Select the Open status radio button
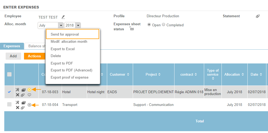The image size is (268, 133). click(x=149, y=25)
